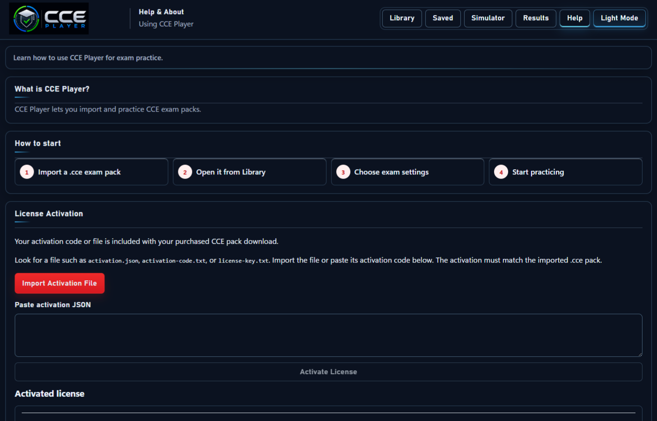Screen dimensions: 657x421
Task: Switch to the Simulator tab
Action: pyautogui.click(x=488, y=18)
